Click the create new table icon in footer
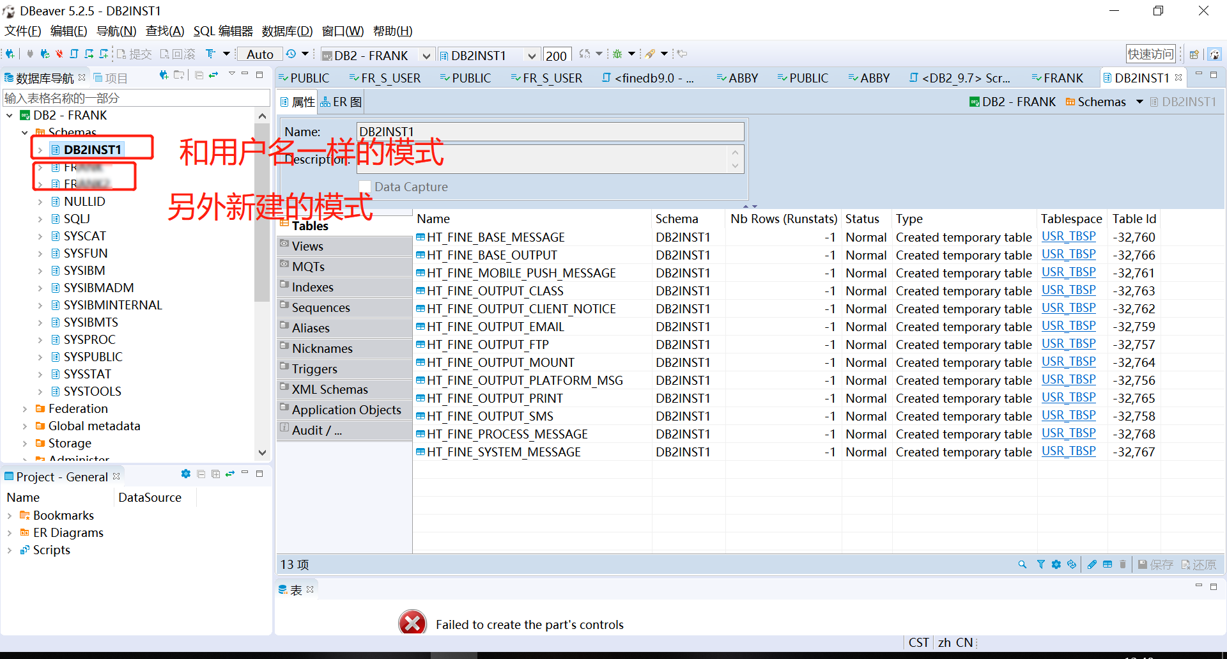Viewport: 1227px width, 659px height. (1107, 564)
